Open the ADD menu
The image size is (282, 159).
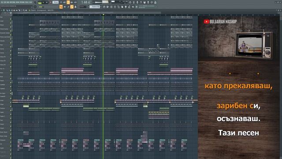coord(8,2)
